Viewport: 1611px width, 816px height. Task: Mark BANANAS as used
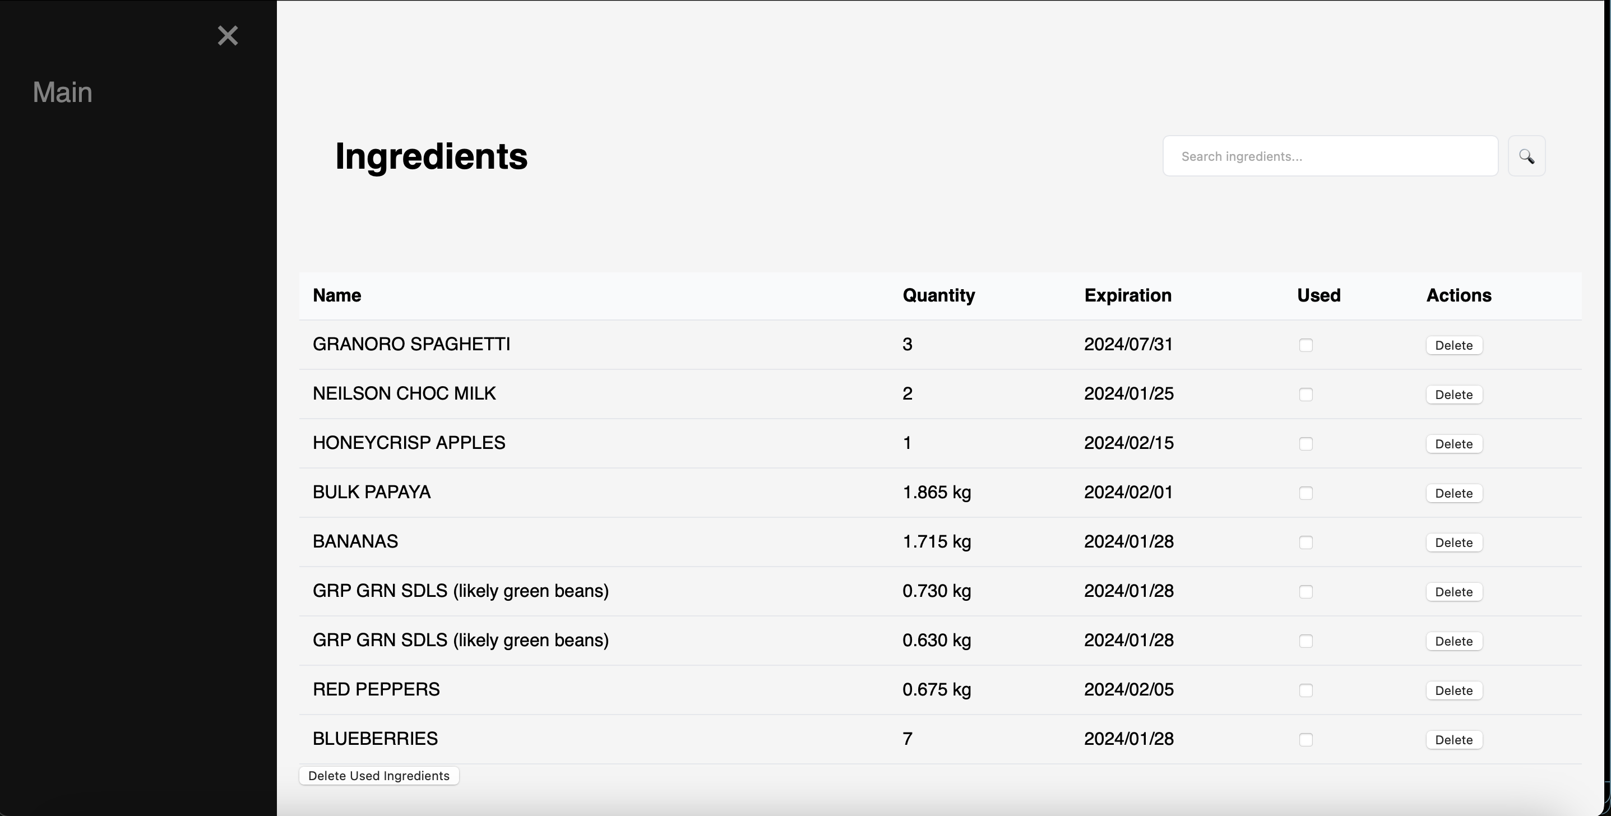click(1305, 543)
